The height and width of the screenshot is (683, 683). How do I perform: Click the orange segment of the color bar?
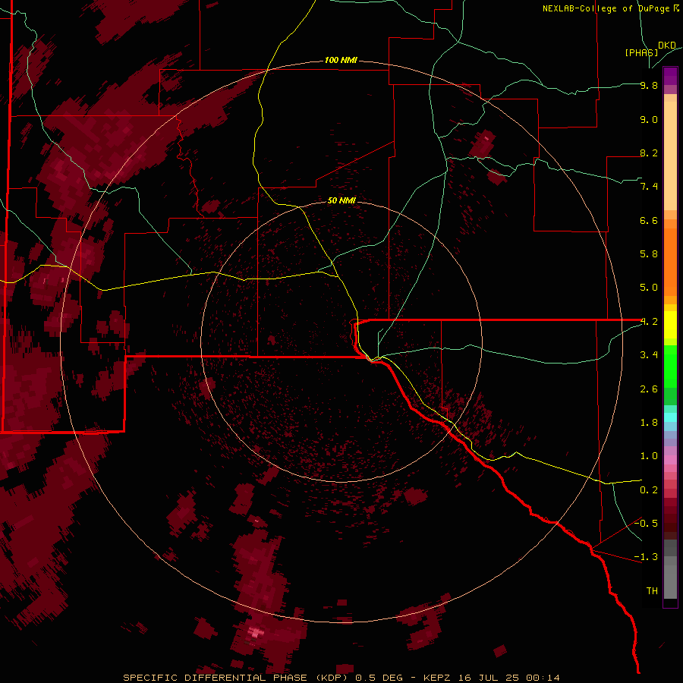tap(670, 261)
